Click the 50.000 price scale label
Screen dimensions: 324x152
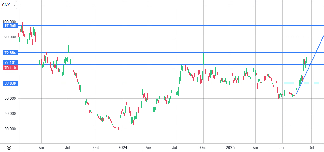point(10,99)
